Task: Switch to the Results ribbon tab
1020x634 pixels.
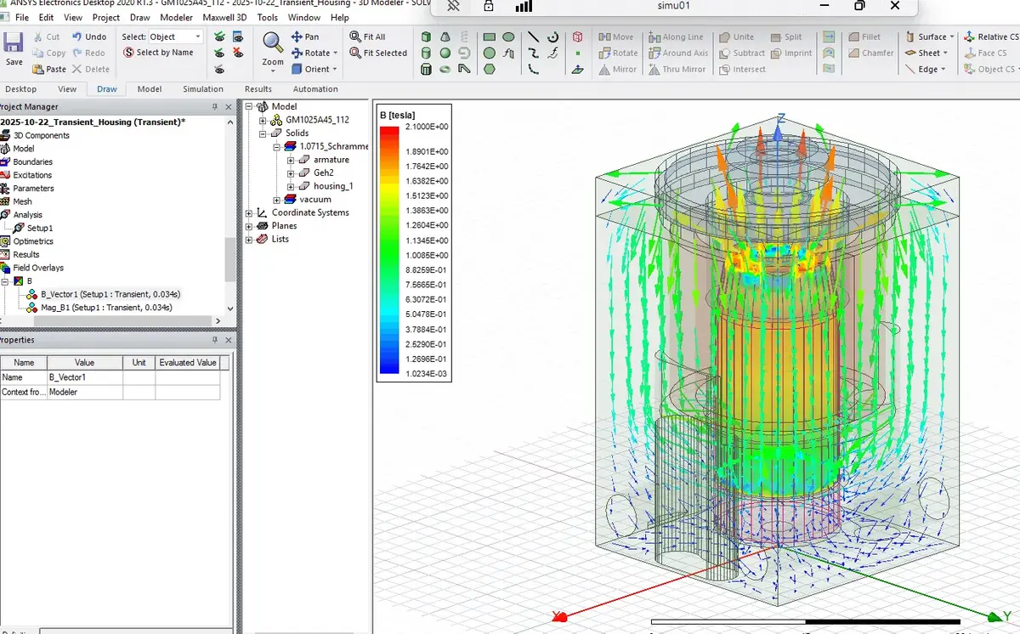Action: point(258,88)
